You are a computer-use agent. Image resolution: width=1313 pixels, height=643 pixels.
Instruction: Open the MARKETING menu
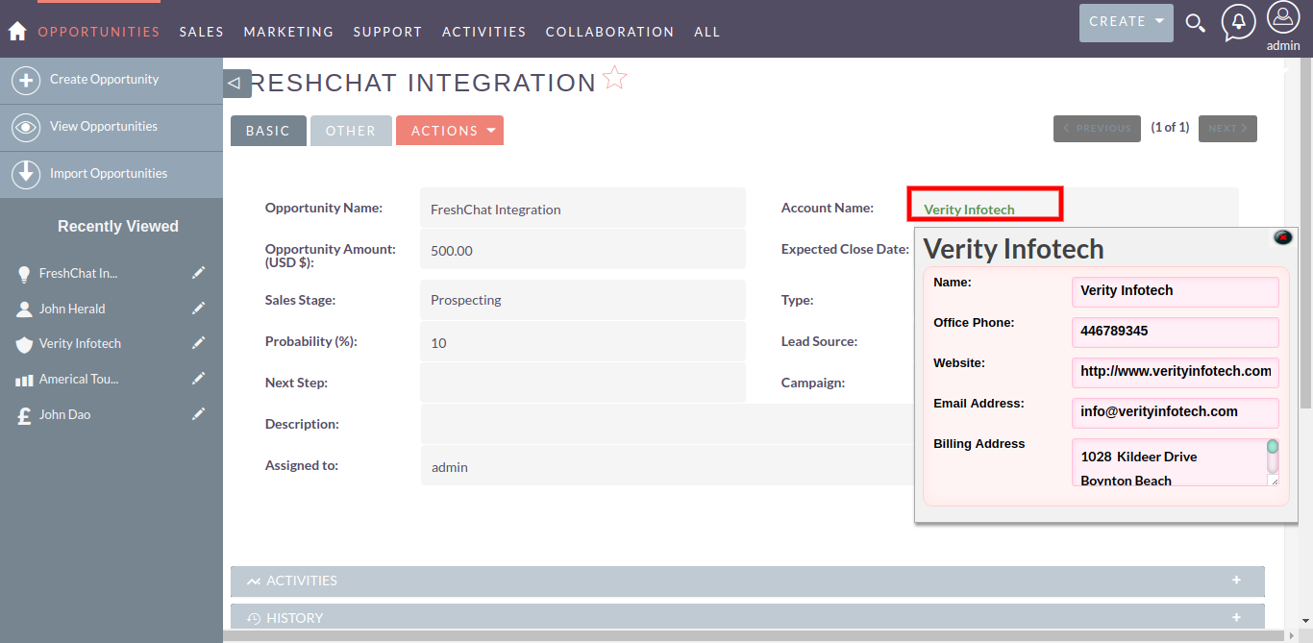point(288,32)
